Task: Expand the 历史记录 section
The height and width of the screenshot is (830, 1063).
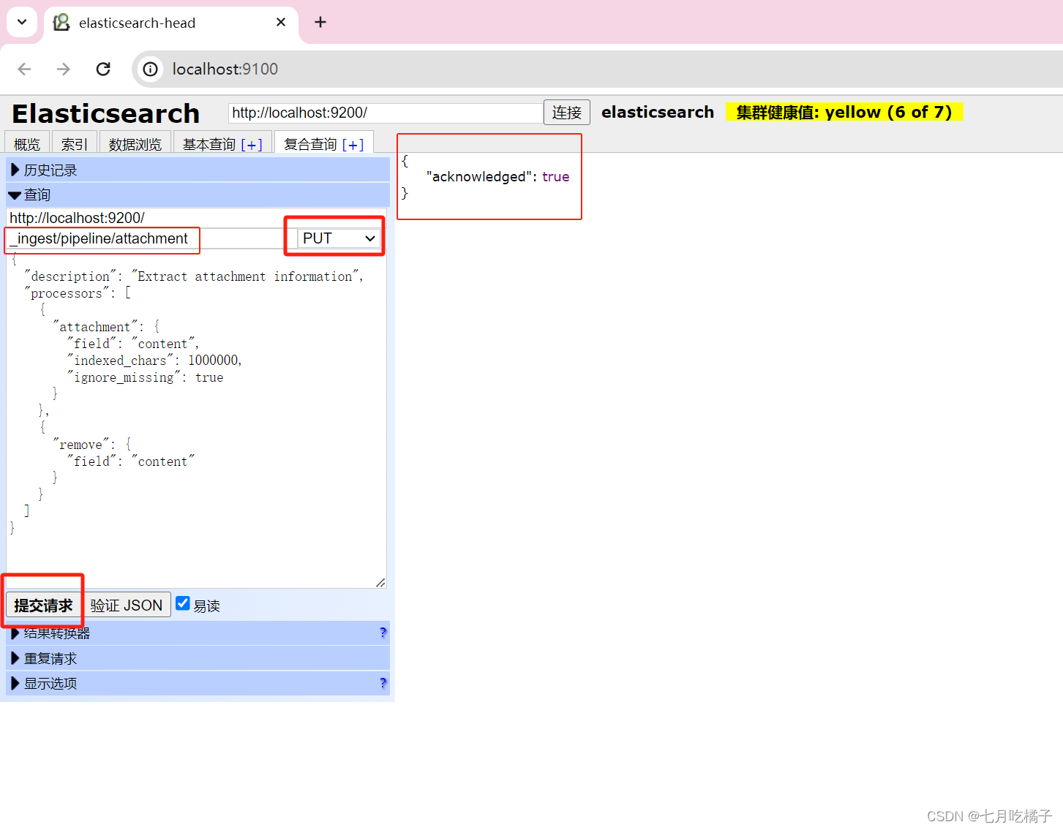Action: (x=198, y=170)
